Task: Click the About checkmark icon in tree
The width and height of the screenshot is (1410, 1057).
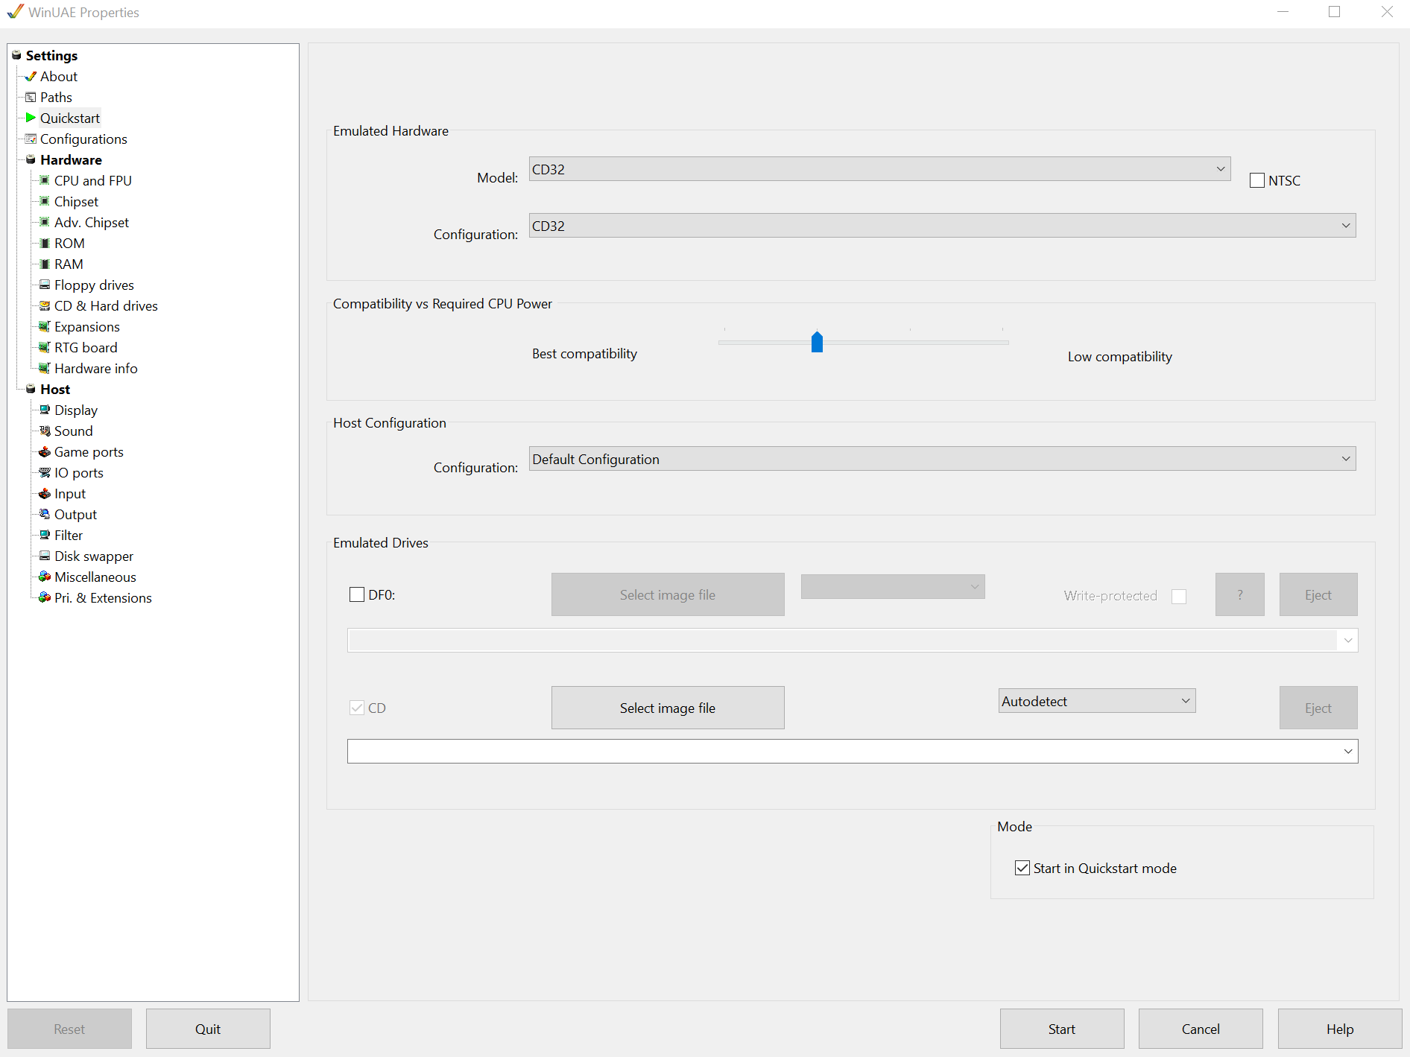Action: tap(31, 77)
